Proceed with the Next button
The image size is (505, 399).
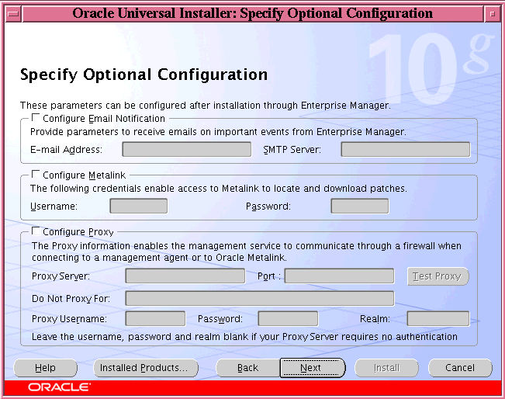tap(312, 368)
